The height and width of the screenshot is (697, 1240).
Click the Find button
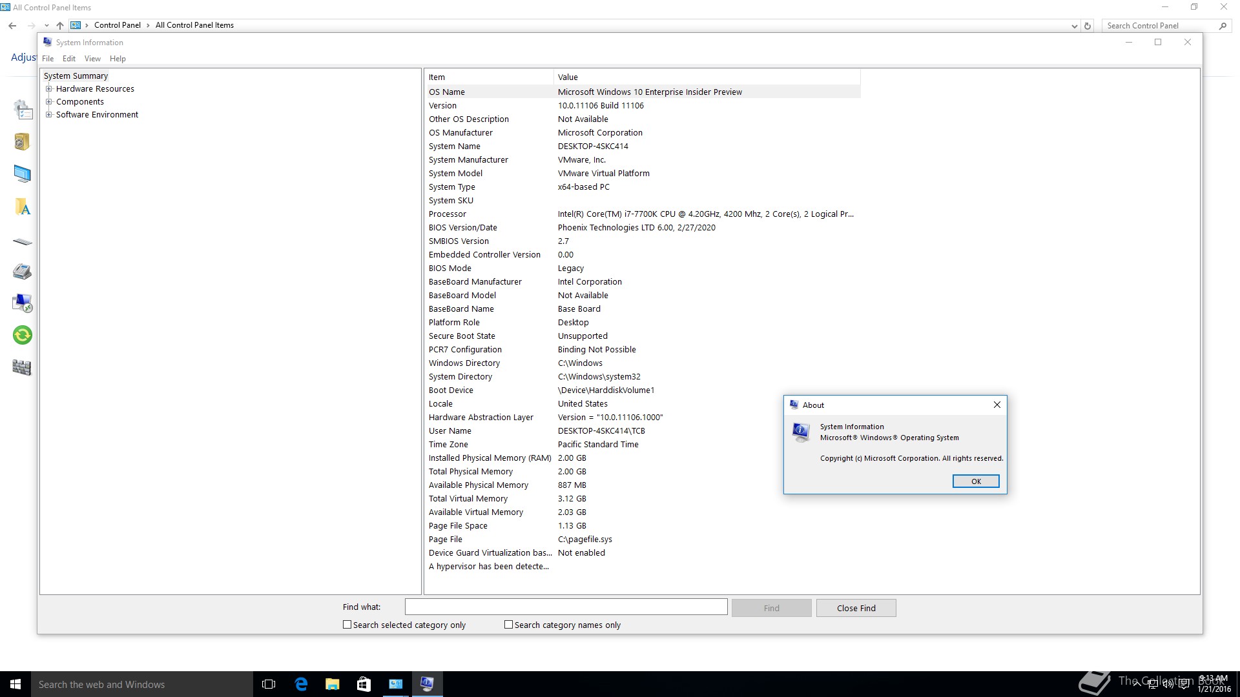point(771,608)
